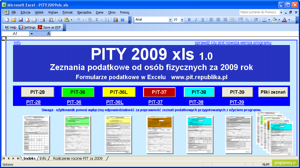300x168 pixels.
Task: Click the check for newer version link
Action: (x=233, y=43)
